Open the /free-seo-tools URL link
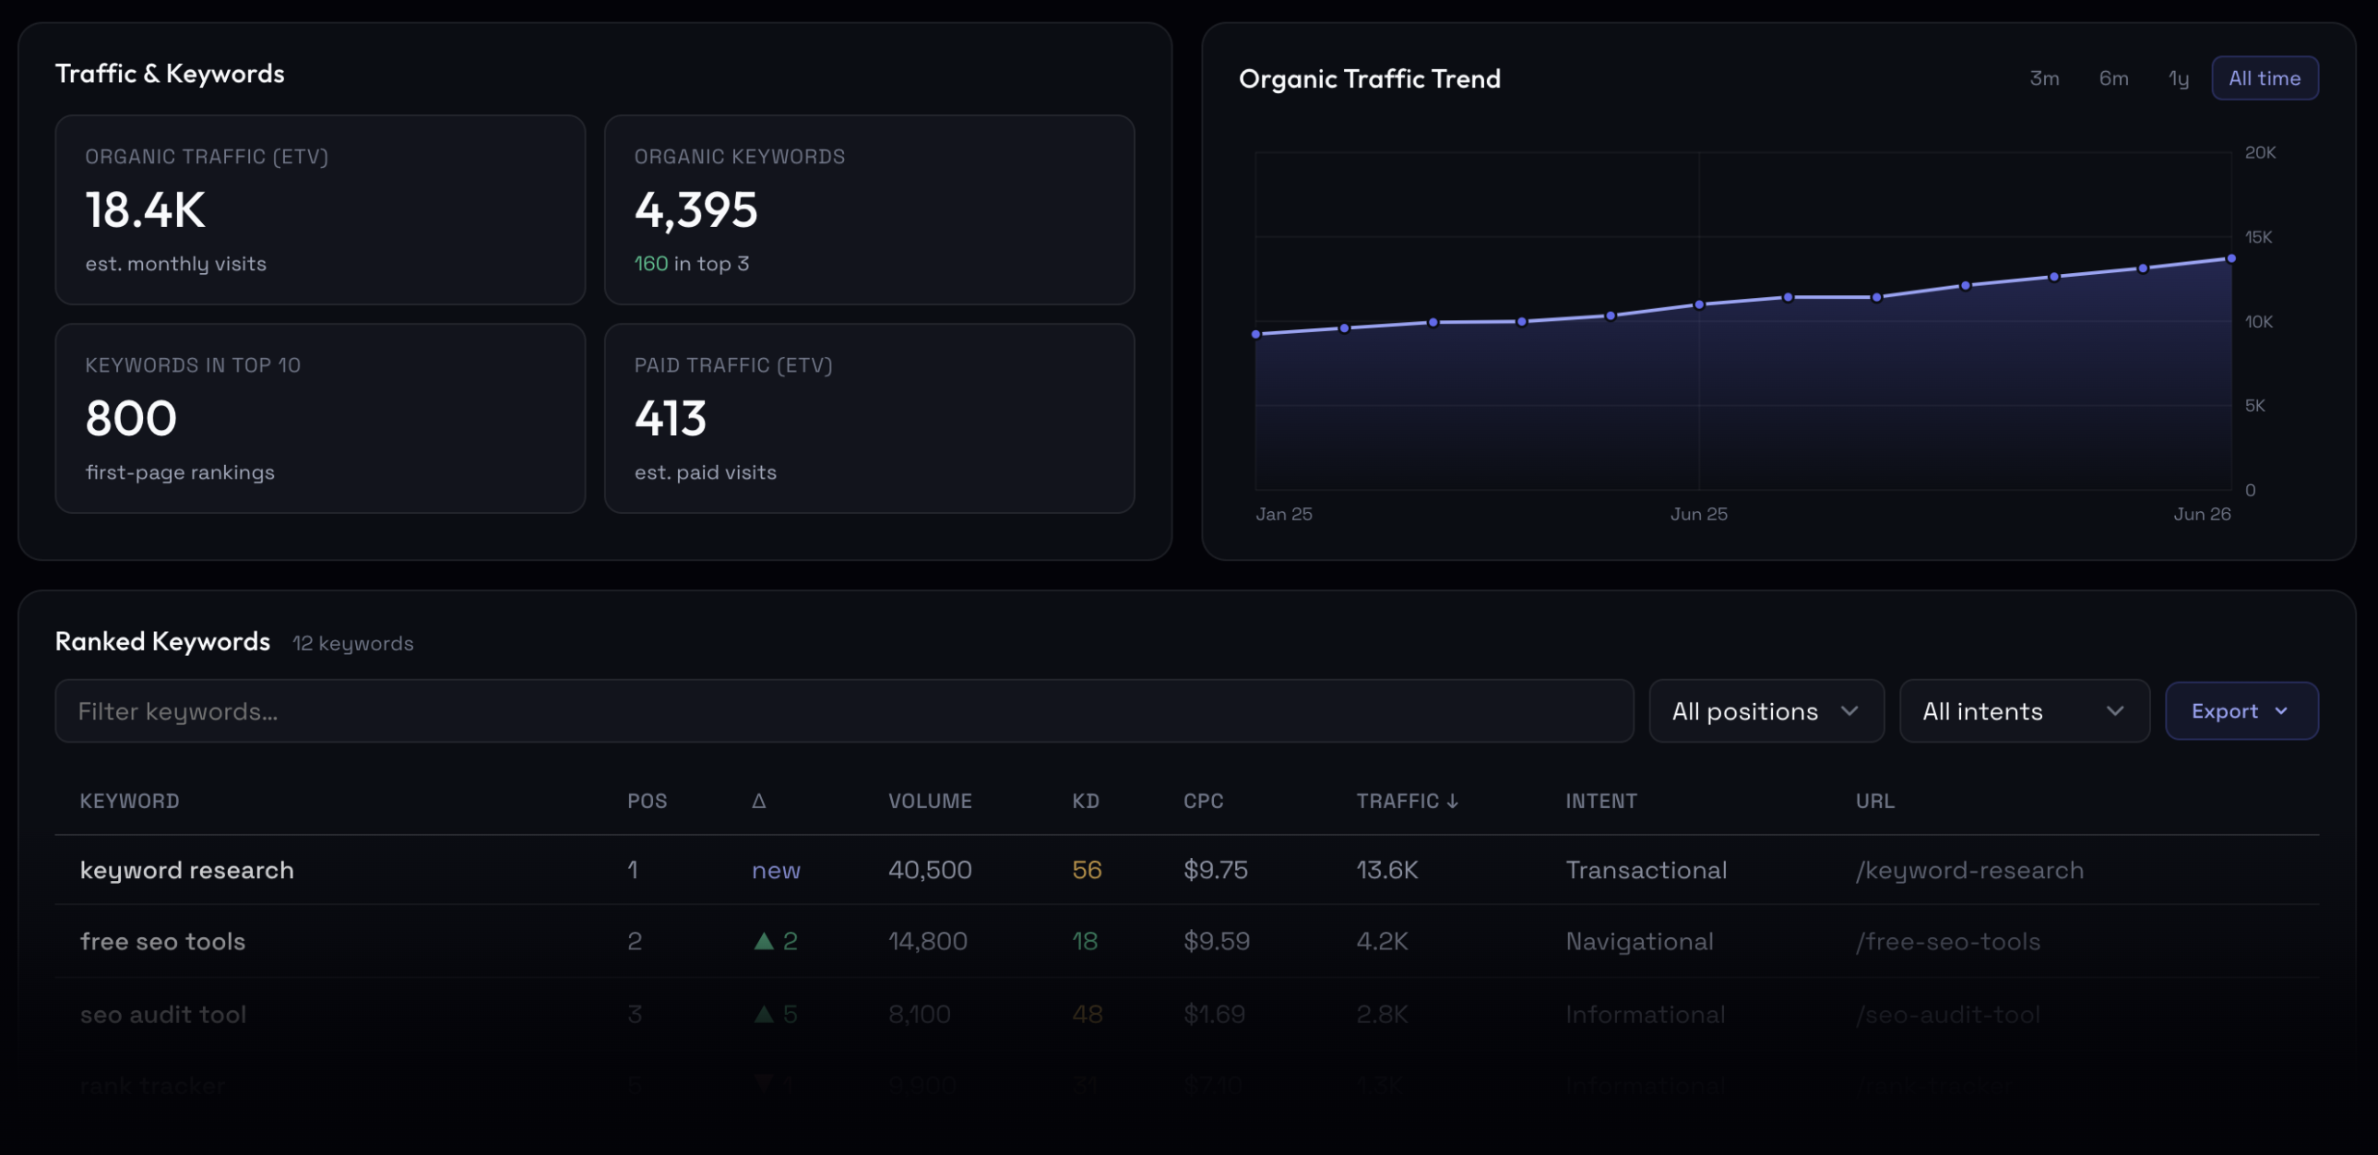 pos(1948,941)
